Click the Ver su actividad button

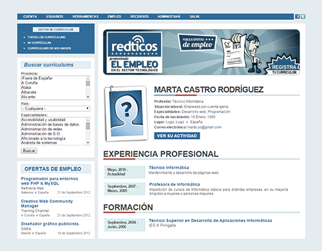click(x=177, y=136)
